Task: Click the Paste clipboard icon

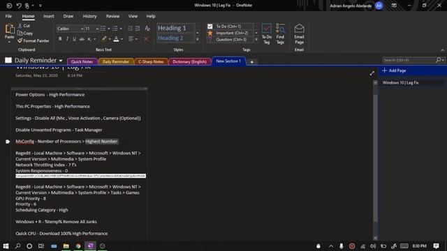Action: click(x=9, y=29)
